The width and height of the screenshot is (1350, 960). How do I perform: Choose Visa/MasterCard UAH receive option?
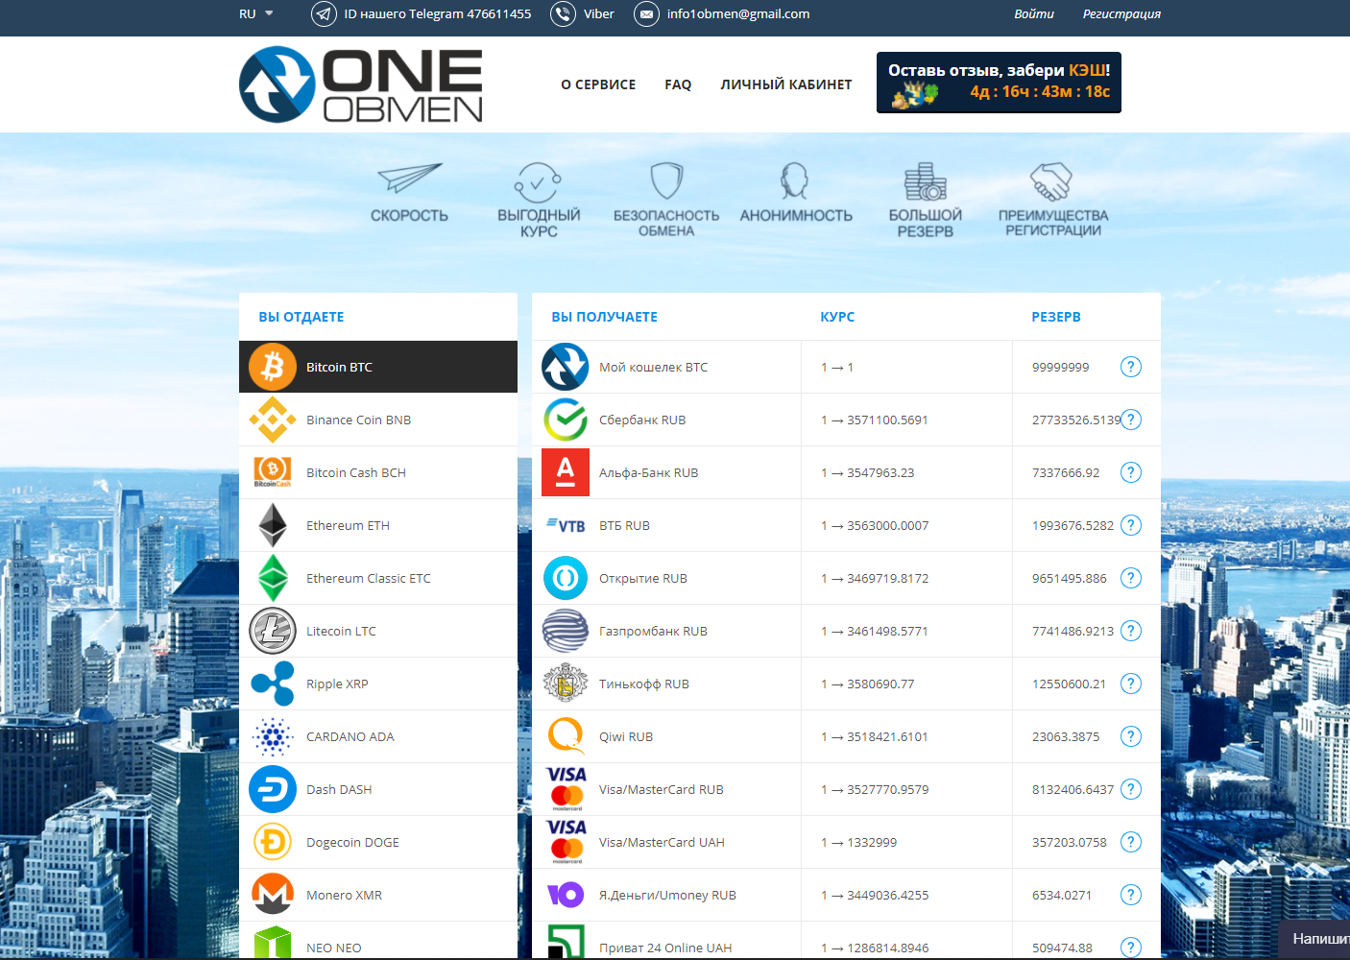tap(666, 842)
